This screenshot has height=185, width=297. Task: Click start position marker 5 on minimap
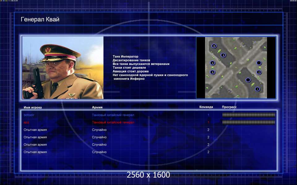point(212,72)
